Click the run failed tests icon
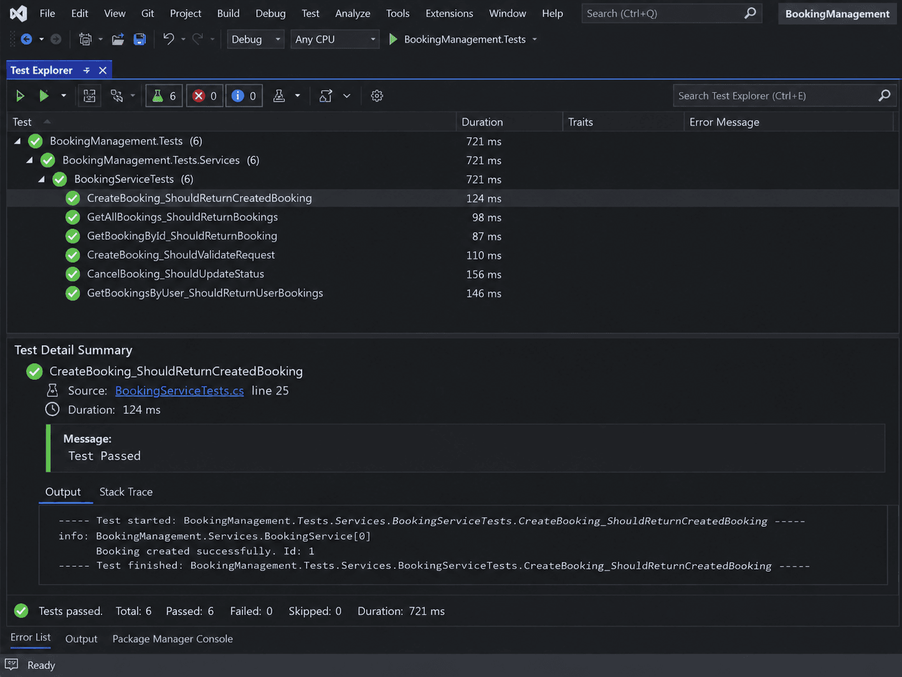 coord(116,96)
